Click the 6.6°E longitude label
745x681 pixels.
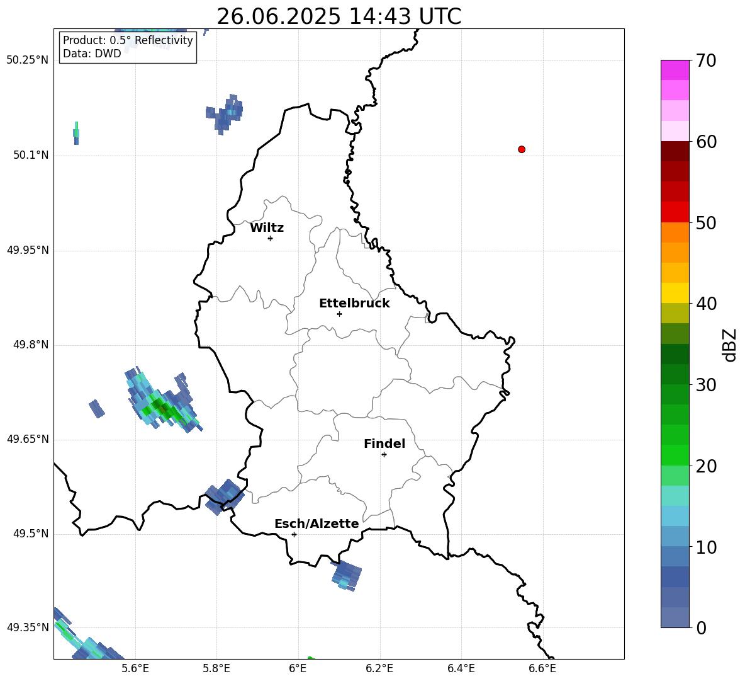(542, 668)
